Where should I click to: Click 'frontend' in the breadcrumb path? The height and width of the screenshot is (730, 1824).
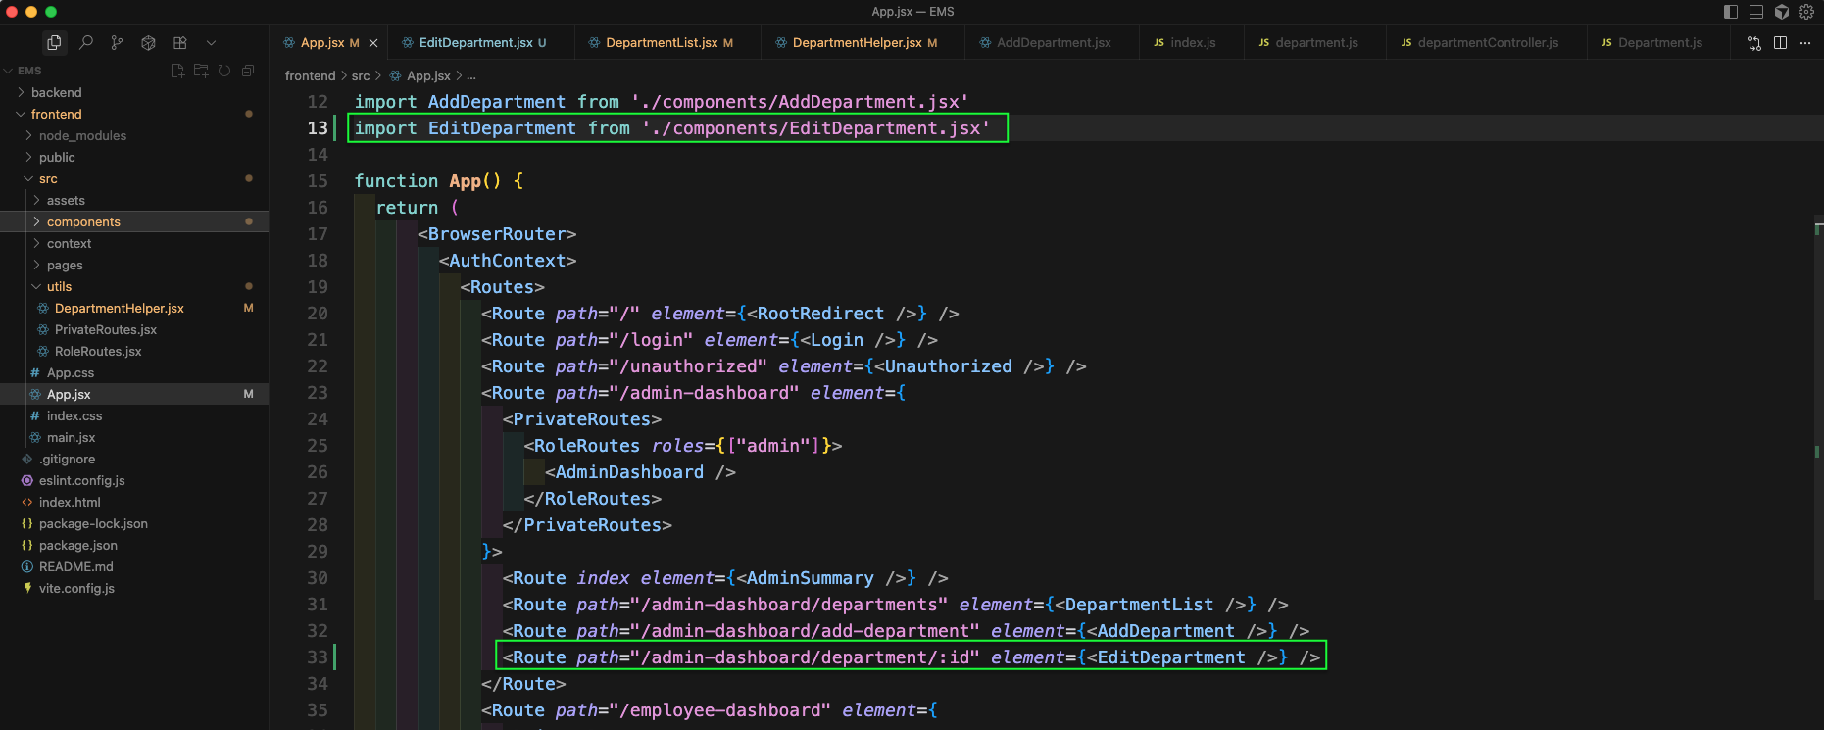(310, 75)
